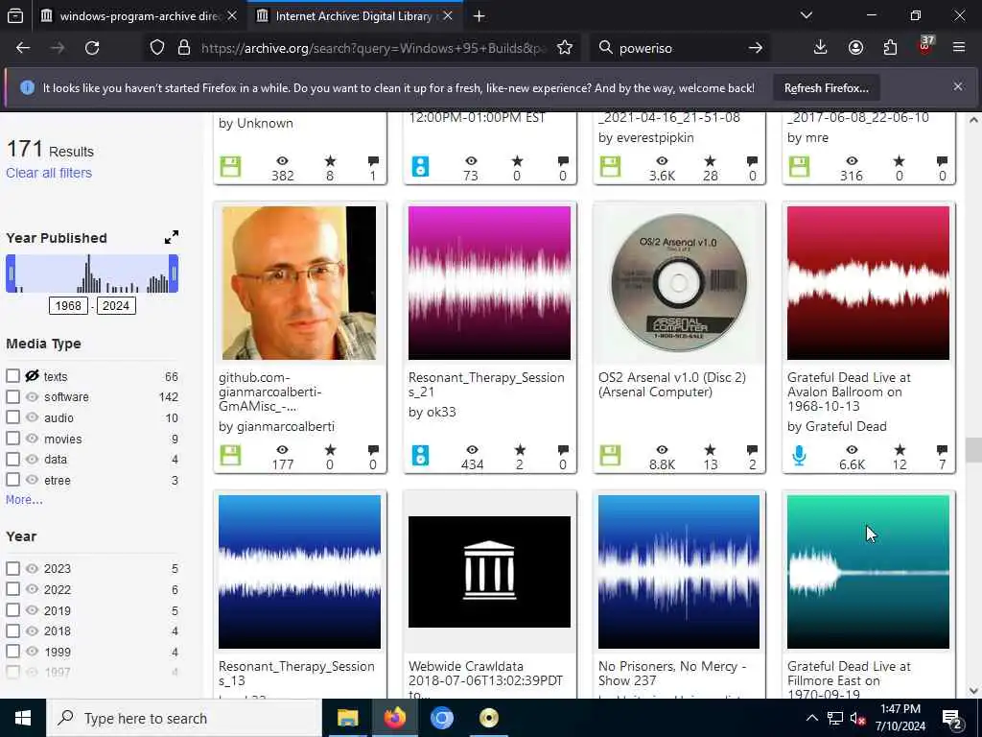
Task: Toggle the eye icon next to software
Action: (x=32, y=396)
